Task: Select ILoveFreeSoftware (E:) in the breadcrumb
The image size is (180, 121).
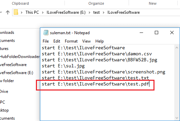Action: (x=66, y=12)
